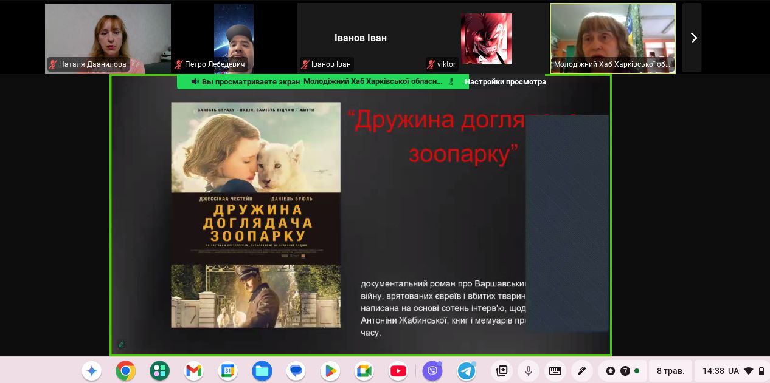Screen dimensions: 770x383
Task: Select the Молодіжний Хаб Харківської video thumbnail
Action: [x=612, y=38]
